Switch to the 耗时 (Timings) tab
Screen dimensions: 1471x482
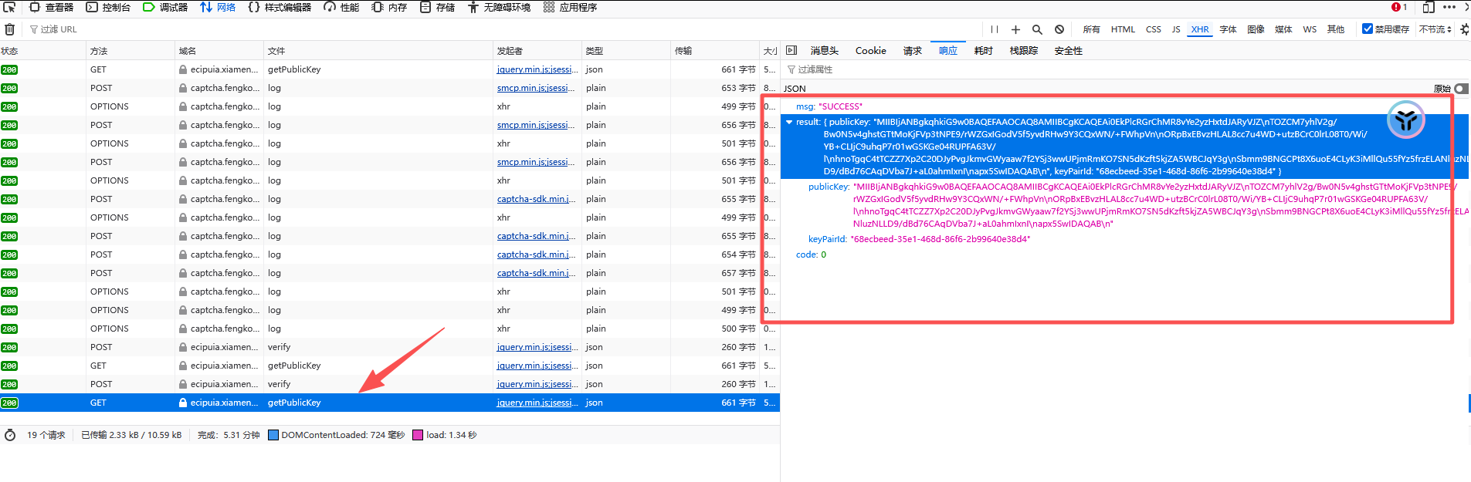[983, 51]
